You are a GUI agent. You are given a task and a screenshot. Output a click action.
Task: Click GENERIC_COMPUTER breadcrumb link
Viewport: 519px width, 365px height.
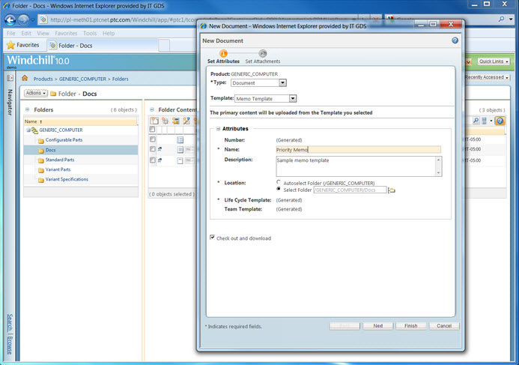82,79
